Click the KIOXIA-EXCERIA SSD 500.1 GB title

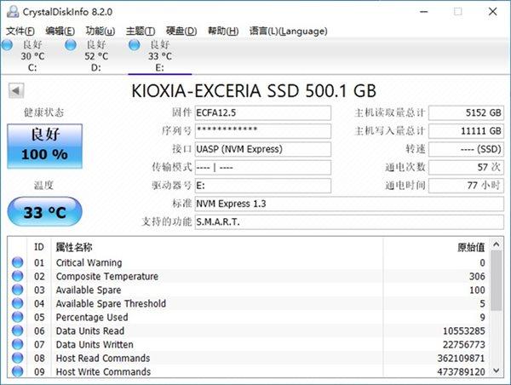(254, 91)
